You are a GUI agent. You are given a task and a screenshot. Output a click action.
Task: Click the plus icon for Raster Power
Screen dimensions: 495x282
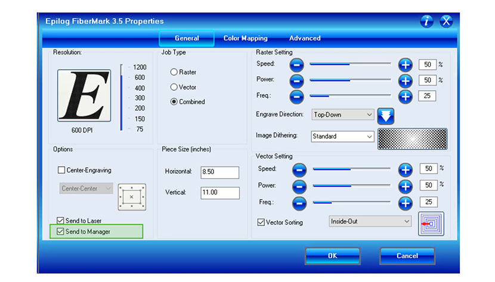[x=406, y=80]
